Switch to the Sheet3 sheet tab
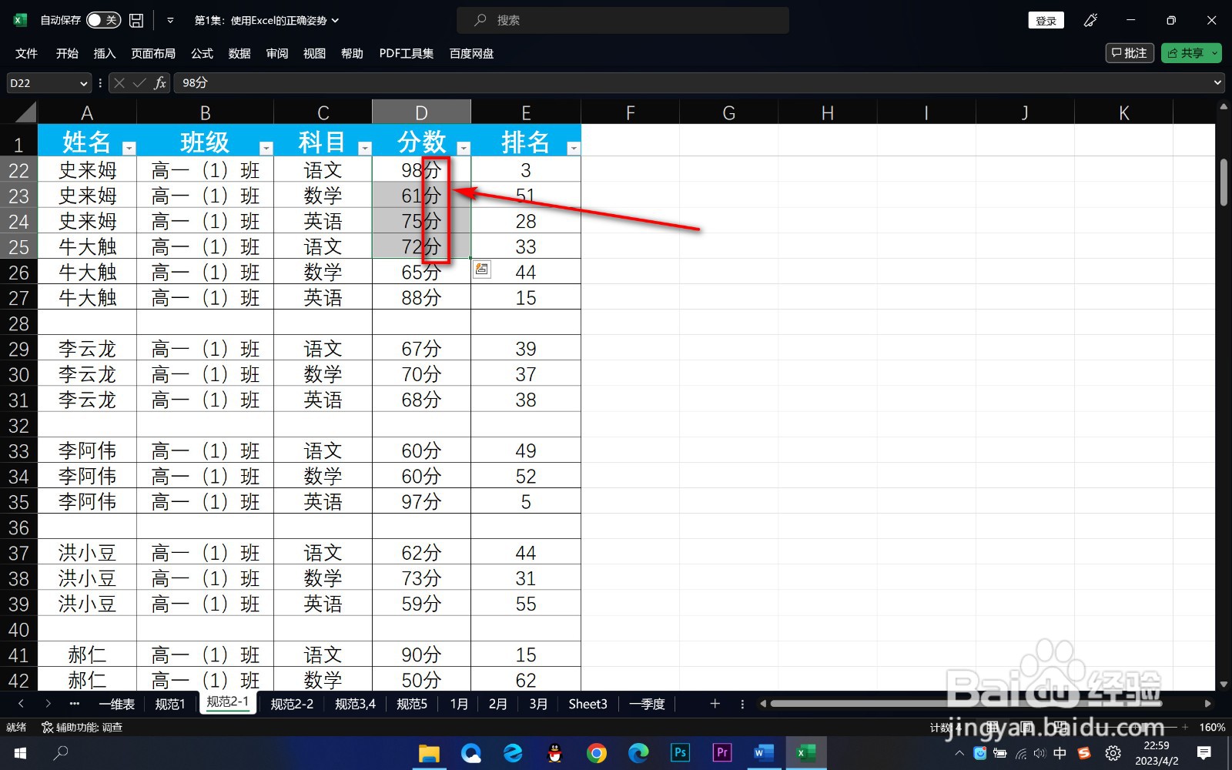 point(588,704)
